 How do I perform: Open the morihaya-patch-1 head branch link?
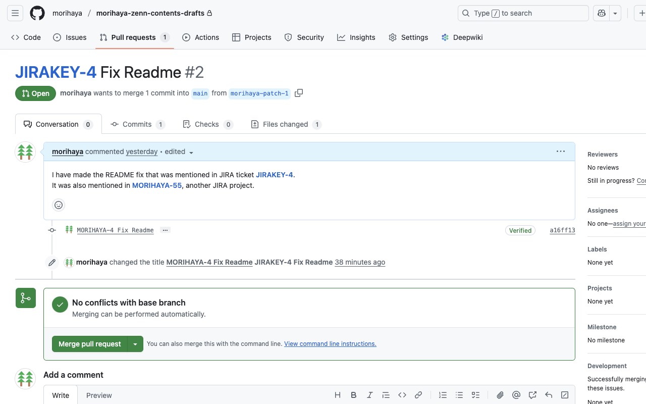pyautogui.click(x=259, y=93)
